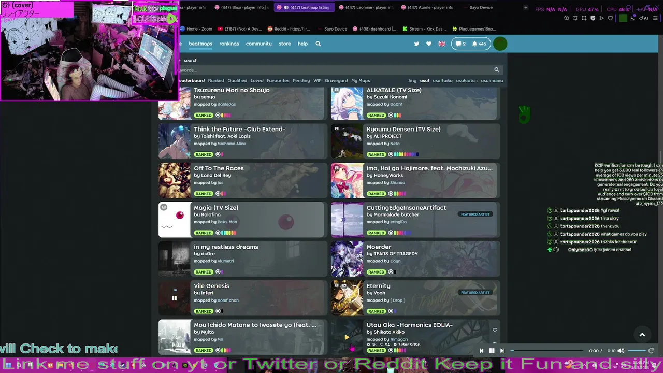
Task: Open the chat messages counter showing 2
Action: click(x=460, y=44)
